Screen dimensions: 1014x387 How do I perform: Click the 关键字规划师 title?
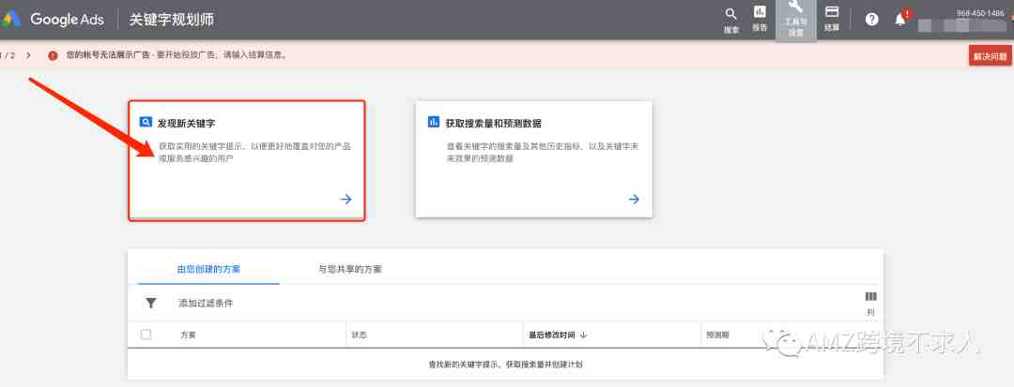pyautogui.click(x=172, y=20)
